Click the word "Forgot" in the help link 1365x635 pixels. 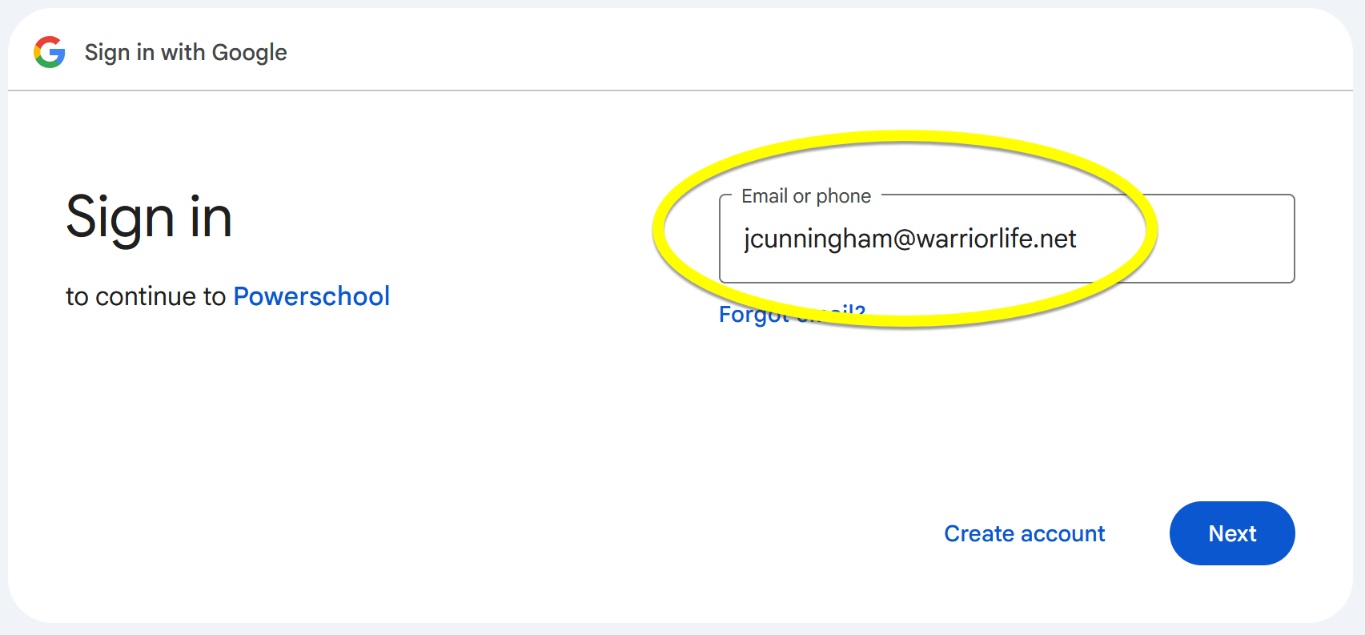[753, 315]
